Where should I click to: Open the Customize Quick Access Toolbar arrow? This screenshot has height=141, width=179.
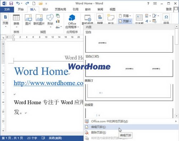coord(46,4)
